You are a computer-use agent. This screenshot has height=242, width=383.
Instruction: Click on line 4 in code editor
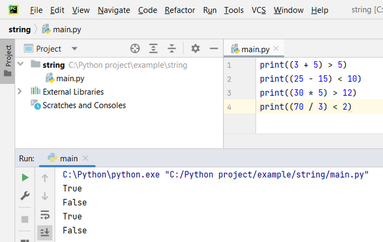[305, 107]
